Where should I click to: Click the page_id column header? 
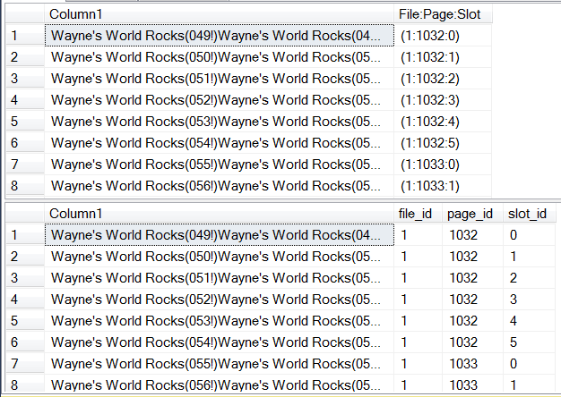472,214
